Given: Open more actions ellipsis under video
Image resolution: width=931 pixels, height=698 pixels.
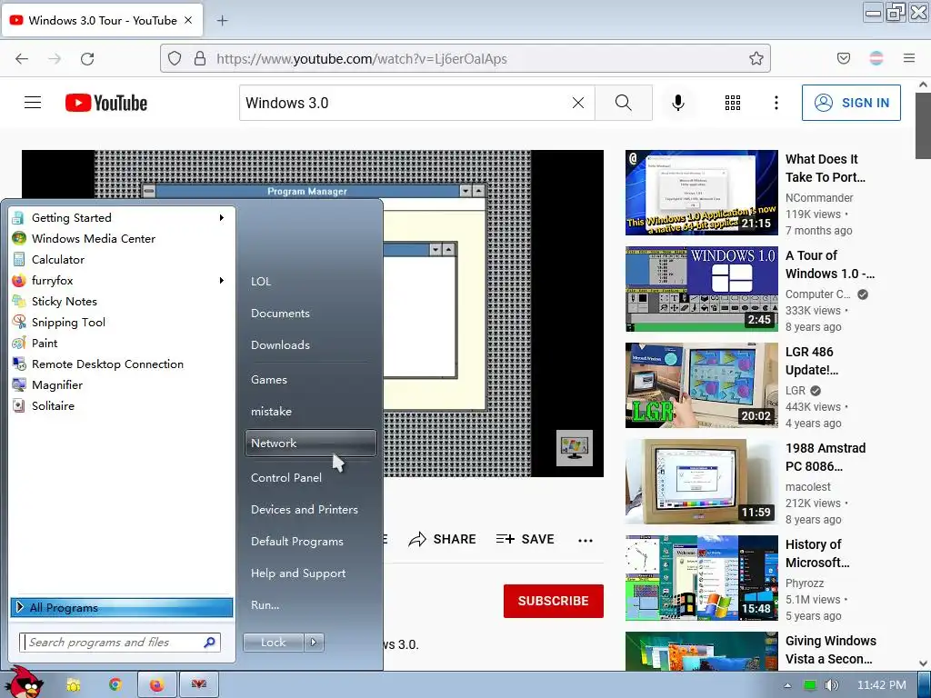Looking at the screenshot, I should [x=586, y=540].
